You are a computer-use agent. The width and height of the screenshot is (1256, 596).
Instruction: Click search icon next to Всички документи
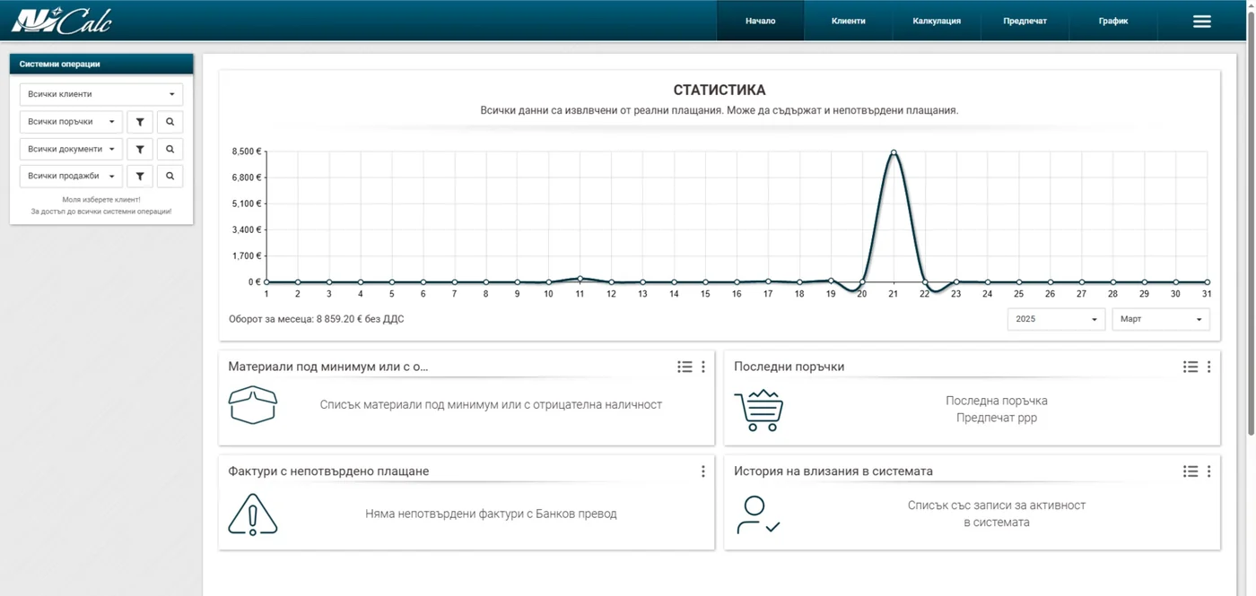tap(170, 149)
